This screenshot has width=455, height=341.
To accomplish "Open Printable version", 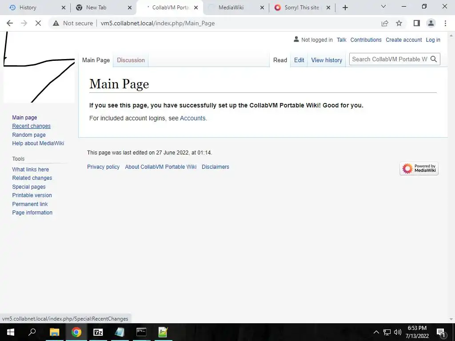I will (x=32, y=195).
